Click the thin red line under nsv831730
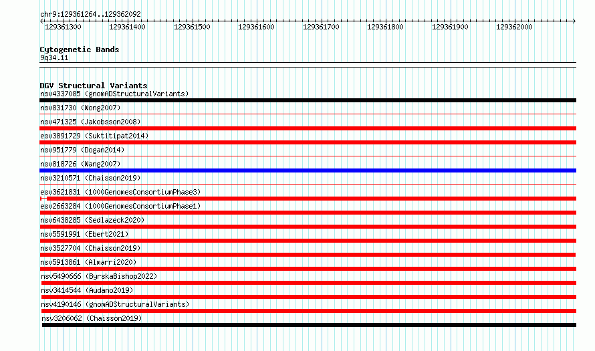The image size is (595, 351). point(308,114)
